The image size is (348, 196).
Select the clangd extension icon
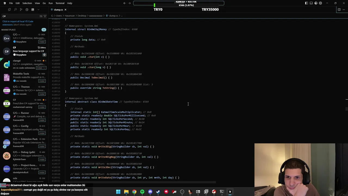(7, 64)
